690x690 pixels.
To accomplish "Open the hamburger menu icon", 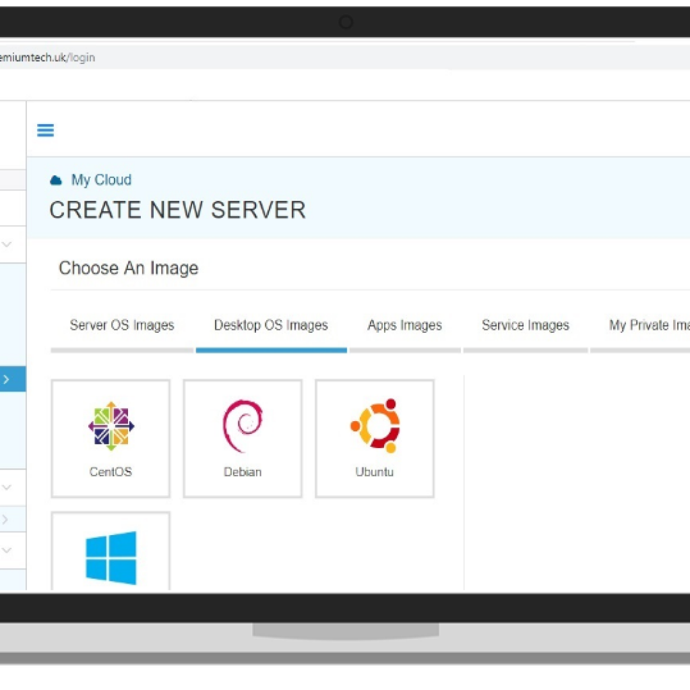I will [x=45, y=130].
